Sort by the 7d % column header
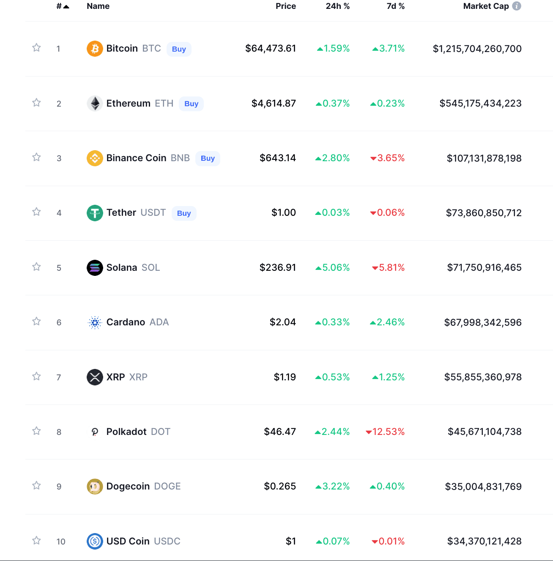This screenshot has width=553, height=561. tap(395, 6)
